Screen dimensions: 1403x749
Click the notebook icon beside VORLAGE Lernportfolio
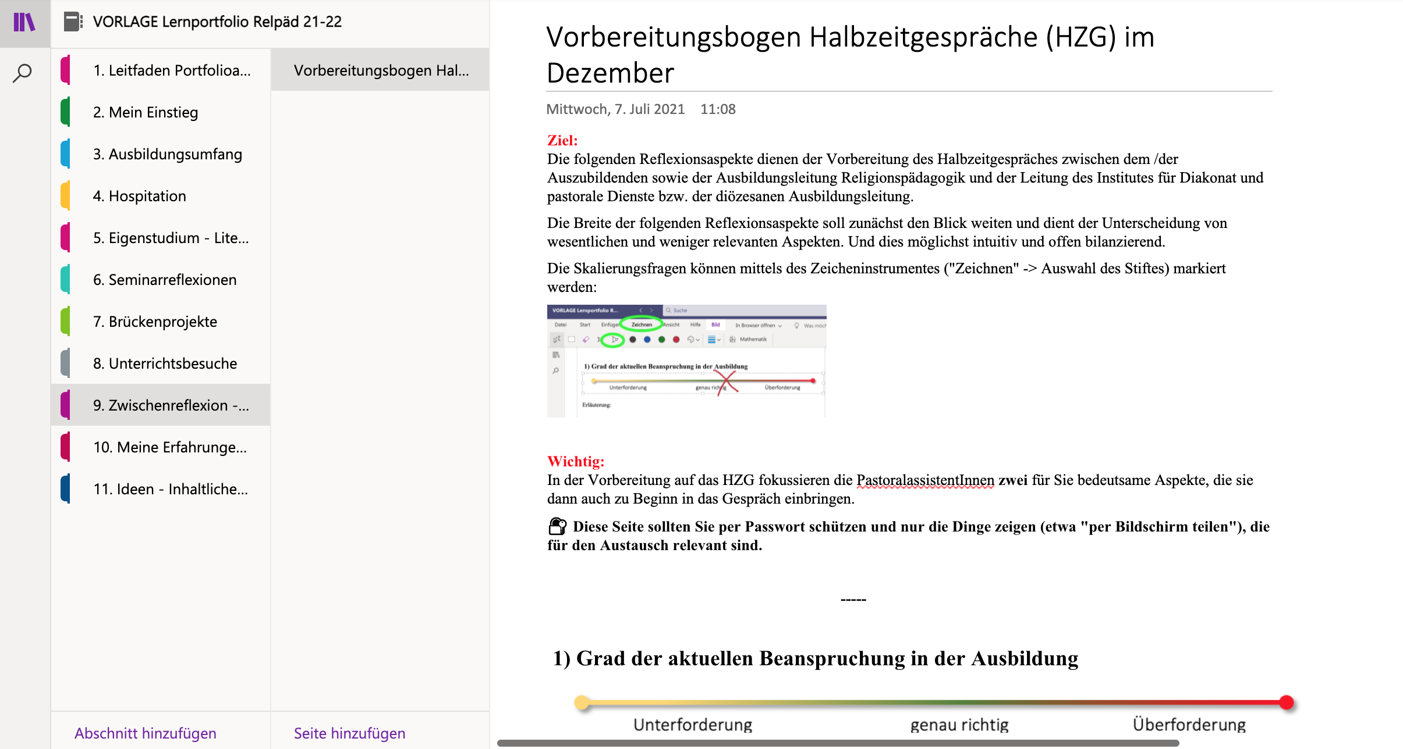[73, 22]
